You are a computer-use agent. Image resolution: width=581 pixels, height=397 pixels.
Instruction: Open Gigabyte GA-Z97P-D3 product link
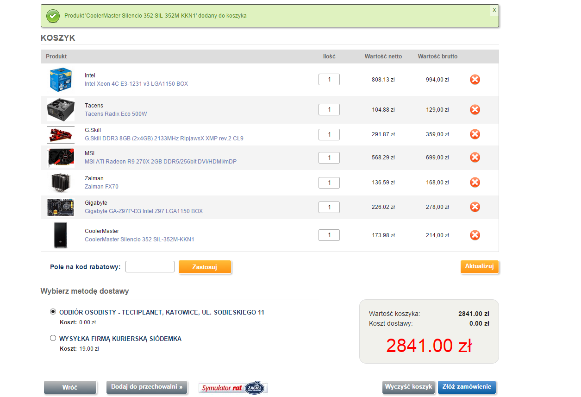point(144,211)
